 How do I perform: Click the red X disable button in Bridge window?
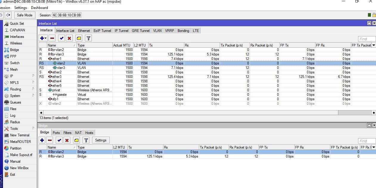(x=67, y=140)
